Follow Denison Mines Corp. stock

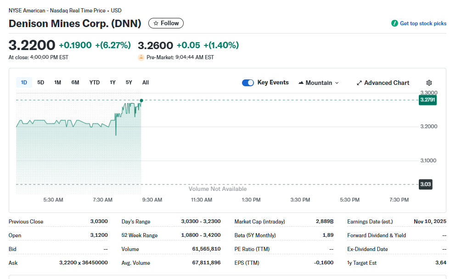(x=166, y=23)
